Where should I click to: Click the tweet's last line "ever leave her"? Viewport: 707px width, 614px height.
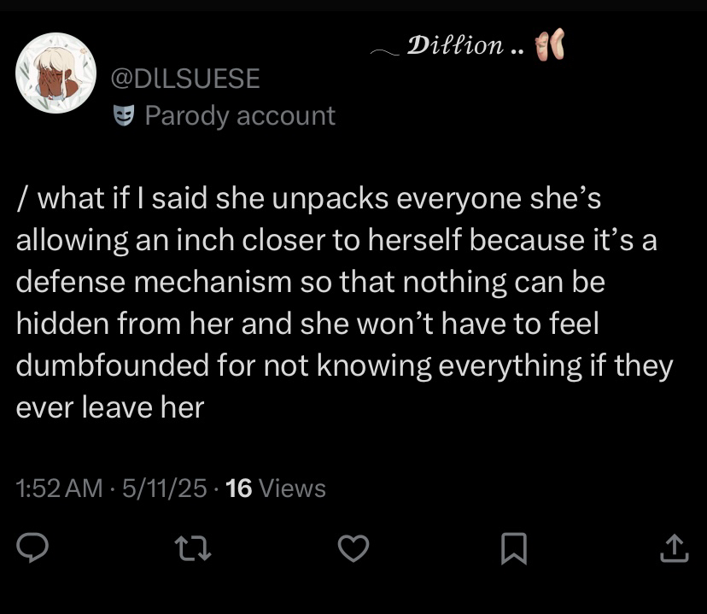(x=110, y=406)
